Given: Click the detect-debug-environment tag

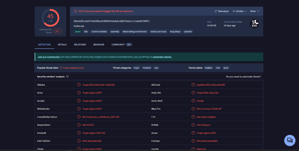Looking at the screenshot, I should (x=135, y=31).
